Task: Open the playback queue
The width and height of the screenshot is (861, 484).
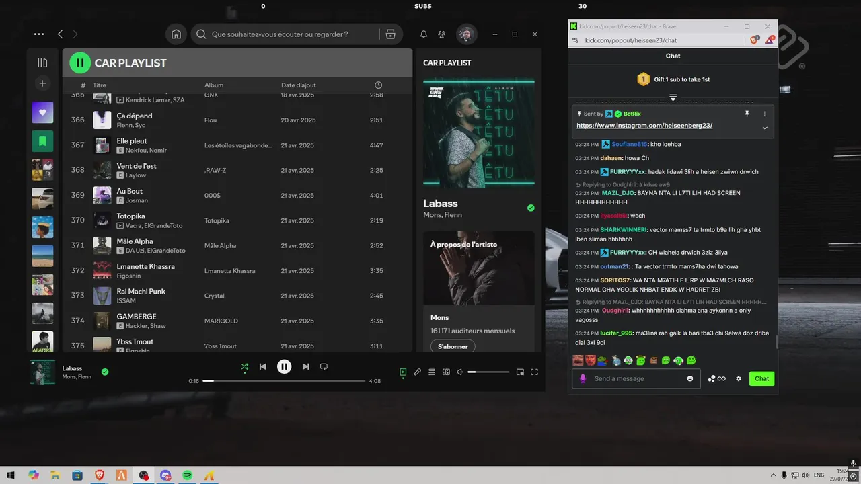Action: [432, 372]
